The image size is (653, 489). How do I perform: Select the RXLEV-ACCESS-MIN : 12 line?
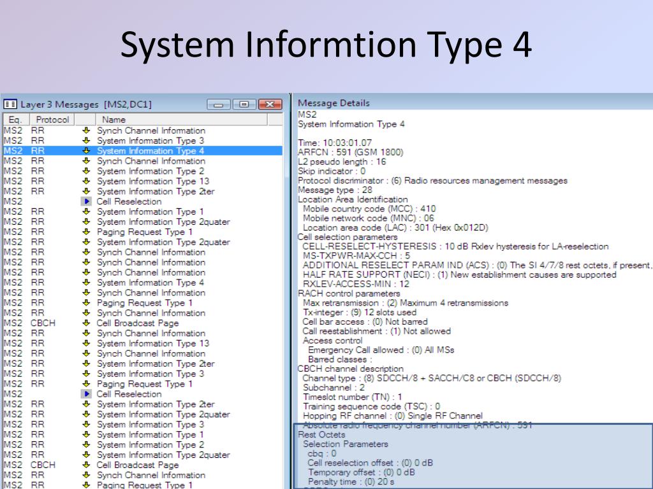[356, 284]
